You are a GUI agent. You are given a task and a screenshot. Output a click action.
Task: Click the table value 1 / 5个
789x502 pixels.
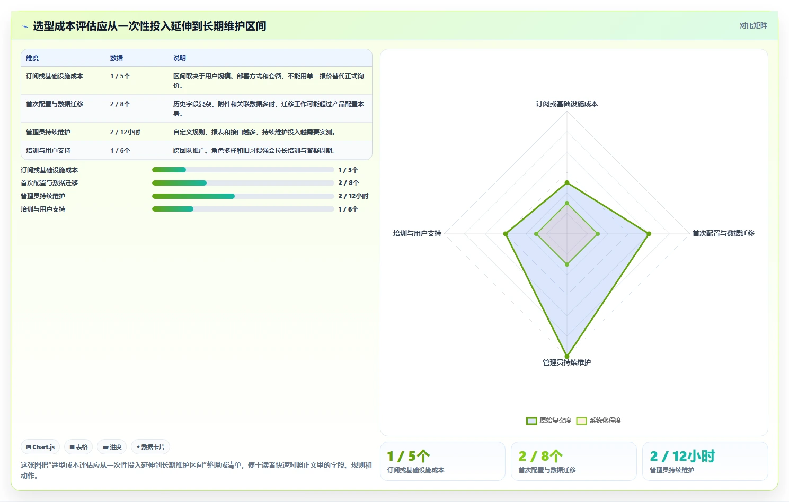point(120,76)
